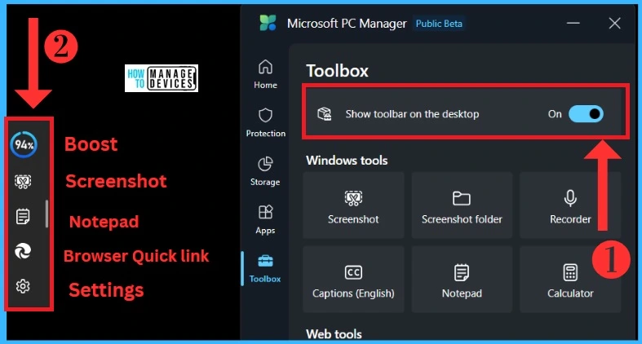Viewport: 642px width, 344px height.
Task: Switch to the Storage section
Action: click(265, 171)
